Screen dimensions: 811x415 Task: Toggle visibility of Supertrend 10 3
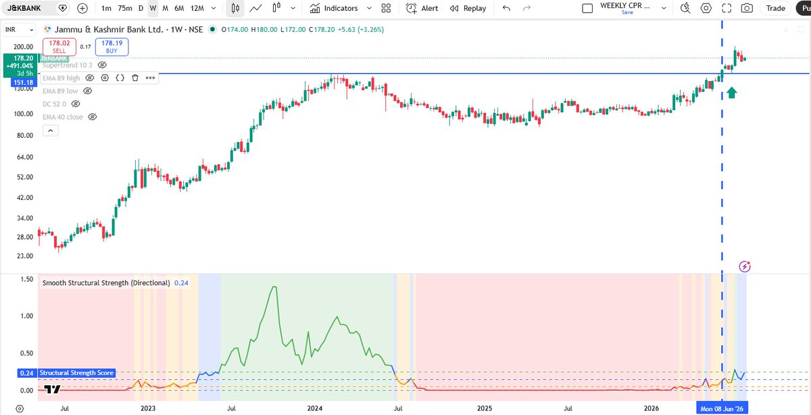[x=102, y=65]
